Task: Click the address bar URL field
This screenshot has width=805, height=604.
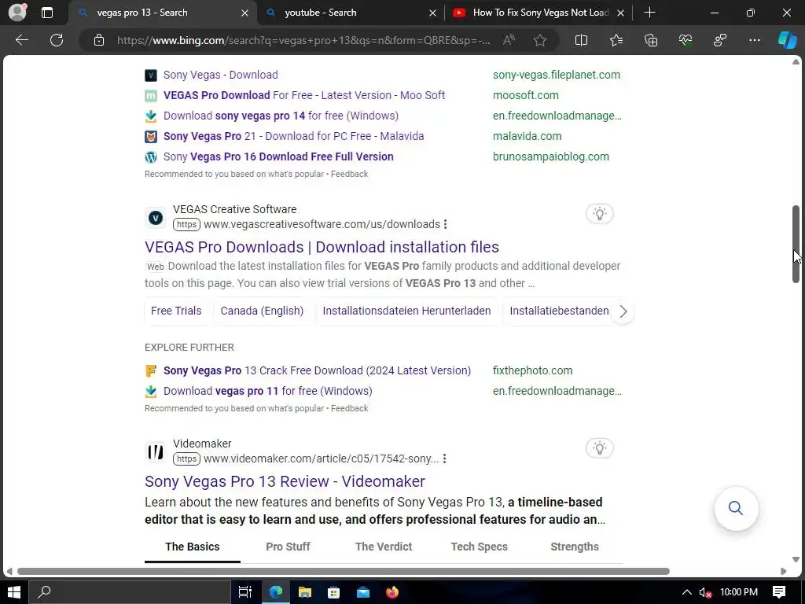Action: (303, 41)
